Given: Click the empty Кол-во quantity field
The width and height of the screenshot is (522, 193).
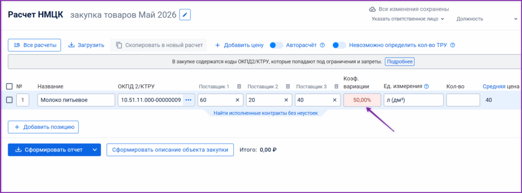Looking at the screenshot, I should coord(463,100).
